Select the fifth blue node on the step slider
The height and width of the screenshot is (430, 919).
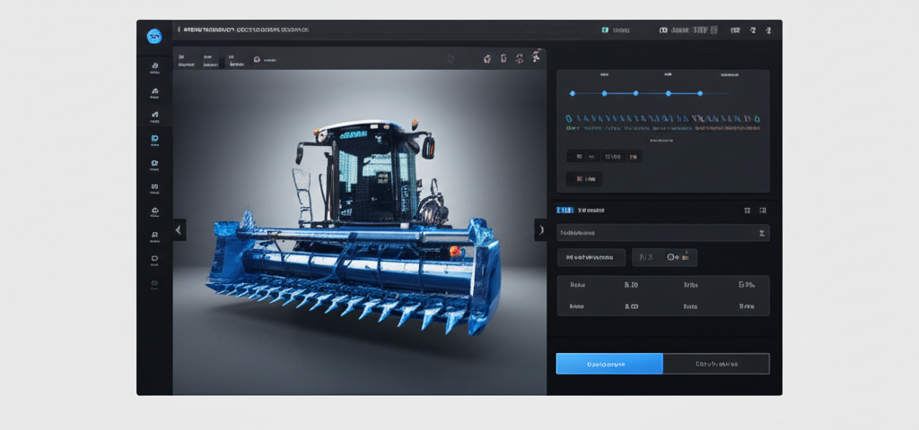click(x=700, y=93)
